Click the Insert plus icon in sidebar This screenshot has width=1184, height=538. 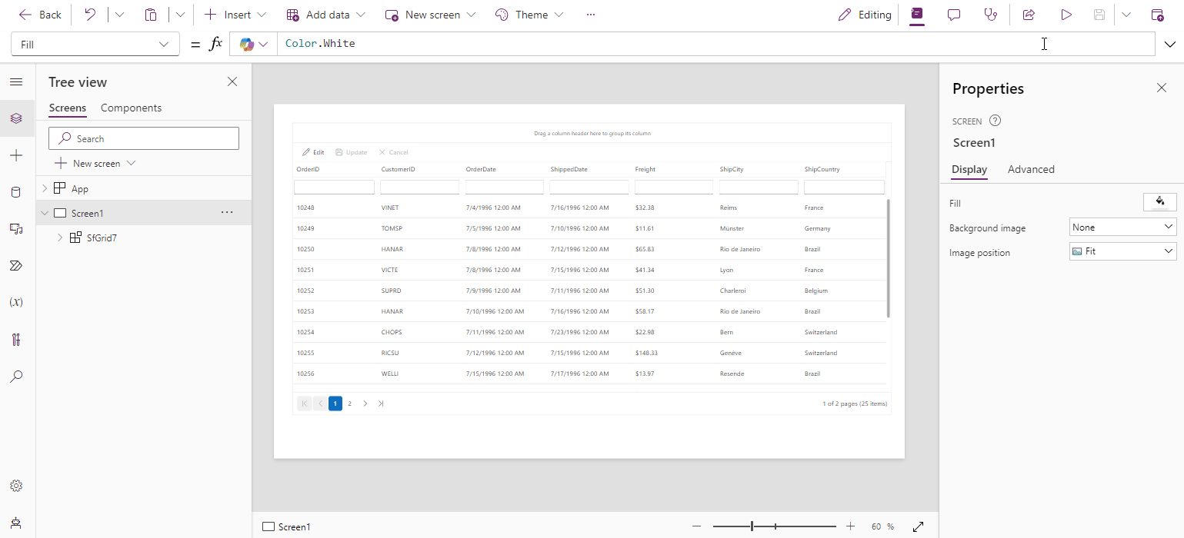tap(16, 155)
